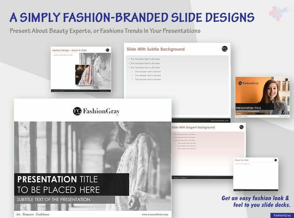294x218 pixels.
Task: Click the Art Elegance Confidence footer tagline
Action: pyautogui.click(x=32, y=214)
